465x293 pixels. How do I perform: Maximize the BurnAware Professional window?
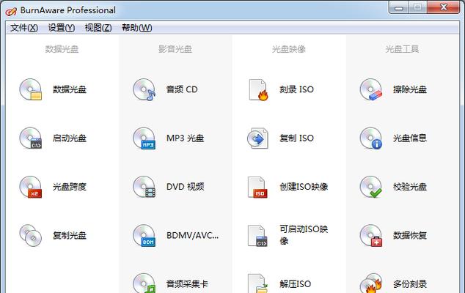click(418, 7)
